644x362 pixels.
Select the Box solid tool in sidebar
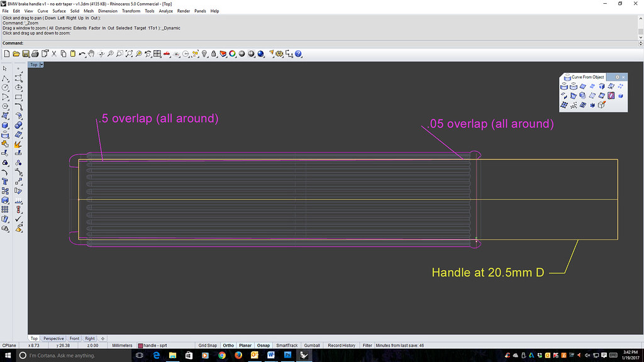tap(5, 125)
